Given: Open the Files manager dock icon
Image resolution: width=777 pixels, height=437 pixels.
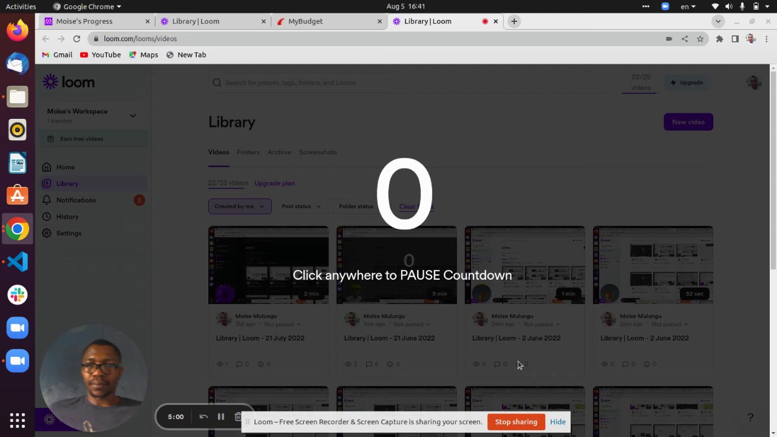Looking at the screenshot, I should [18, 97].
